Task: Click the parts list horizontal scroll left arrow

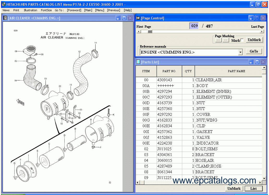Action: tap(138, 182)
